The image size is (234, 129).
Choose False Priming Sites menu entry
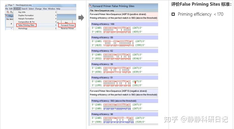pyautogui.click(x=26, y=25)
